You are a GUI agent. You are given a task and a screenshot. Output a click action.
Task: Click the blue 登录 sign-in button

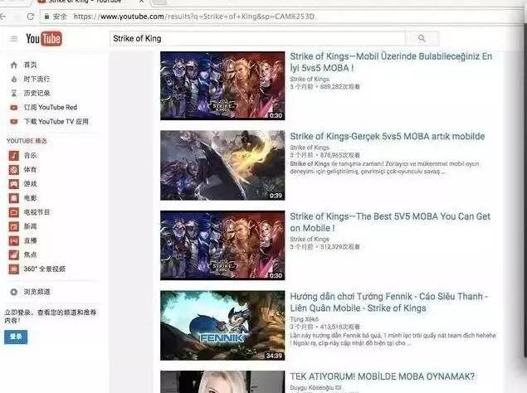(16, 337)
